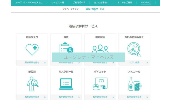This screenshot has height=105, width=171.
Task: Click the ダイエット card title
Action: [x=100, y=72]
